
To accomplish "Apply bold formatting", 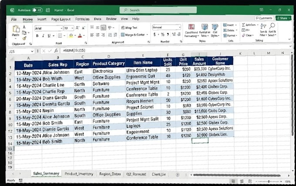I will click(x=37, y=36).
